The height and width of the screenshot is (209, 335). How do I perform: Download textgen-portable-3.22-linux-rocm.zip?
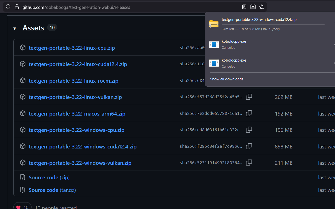(73, 81)
